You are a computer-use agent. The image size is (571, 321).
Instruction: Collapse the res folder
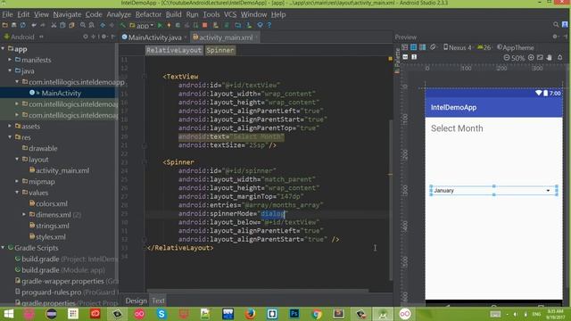click(x=10, y=137)
